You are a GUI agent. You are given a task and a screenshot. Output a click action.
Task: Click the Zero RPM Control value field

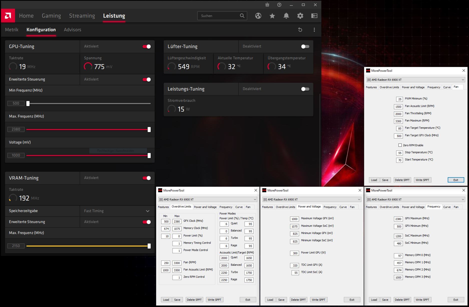(177, 277)
